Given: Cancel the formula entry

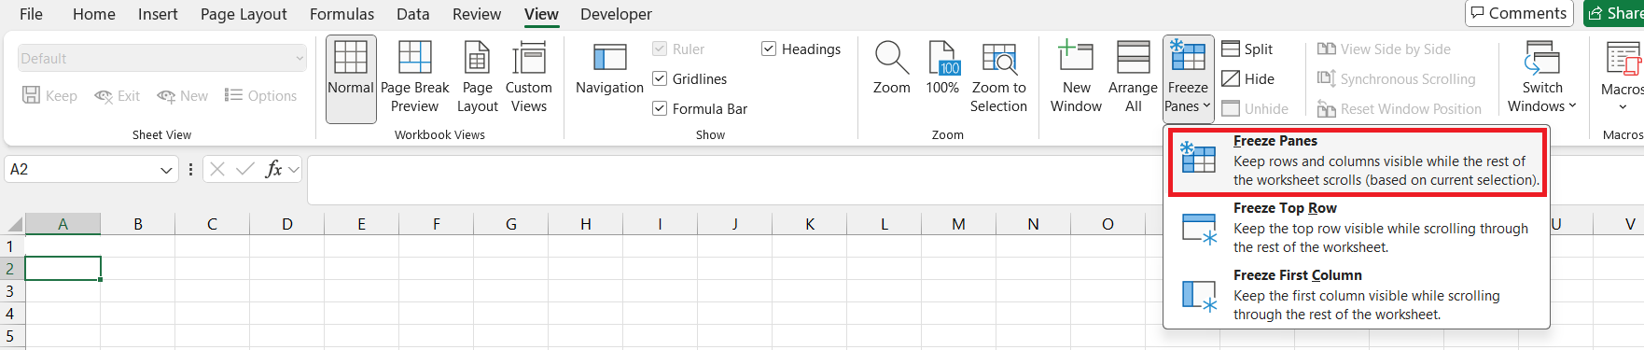Looking at the screenshot, I should [x=217, y=169].
